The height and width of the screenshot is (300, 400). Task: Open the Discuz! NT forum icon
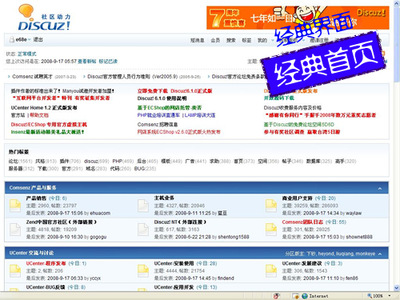(143, 230)
